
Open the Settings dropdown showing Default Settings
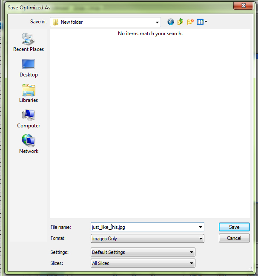click(143, 252)
